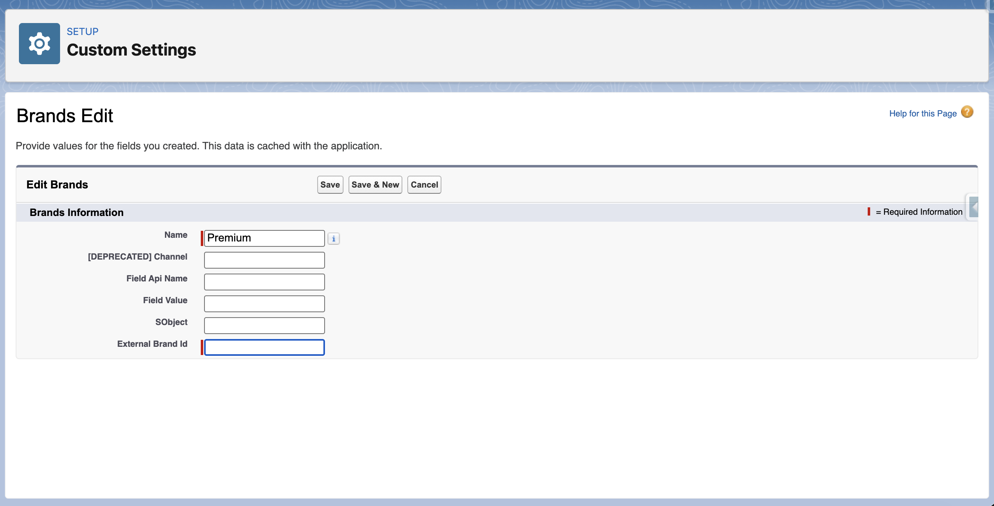Click the External Brand Id field
The width and height of the screenshot is (994, 506).
[x=265, y=347]
